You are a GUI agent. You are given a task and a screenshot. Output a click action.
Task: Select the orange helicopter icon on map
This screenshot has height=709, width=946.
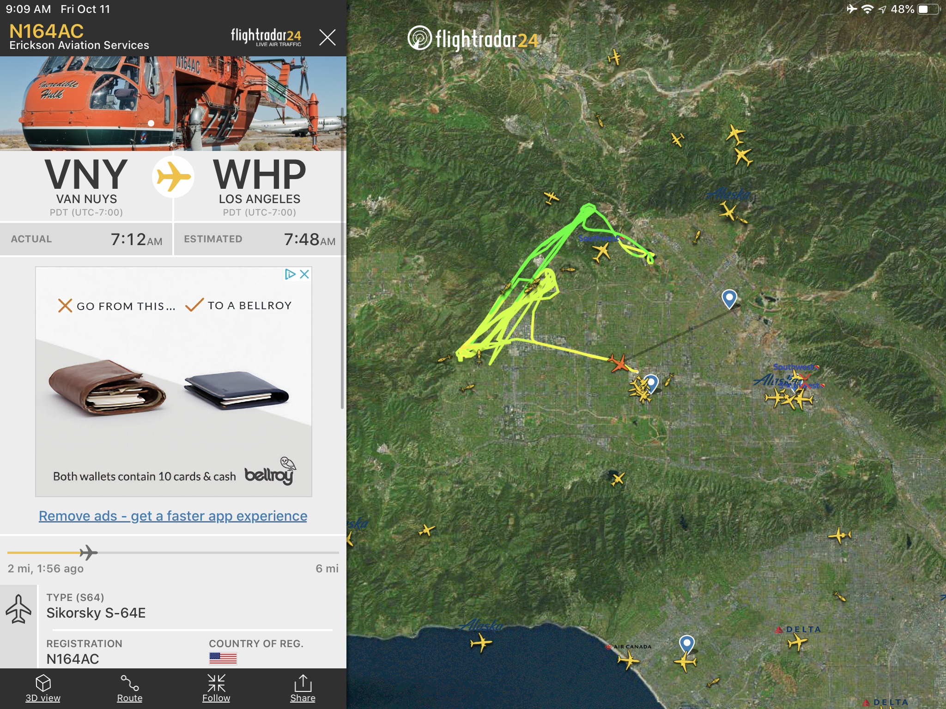click(619, 363)
